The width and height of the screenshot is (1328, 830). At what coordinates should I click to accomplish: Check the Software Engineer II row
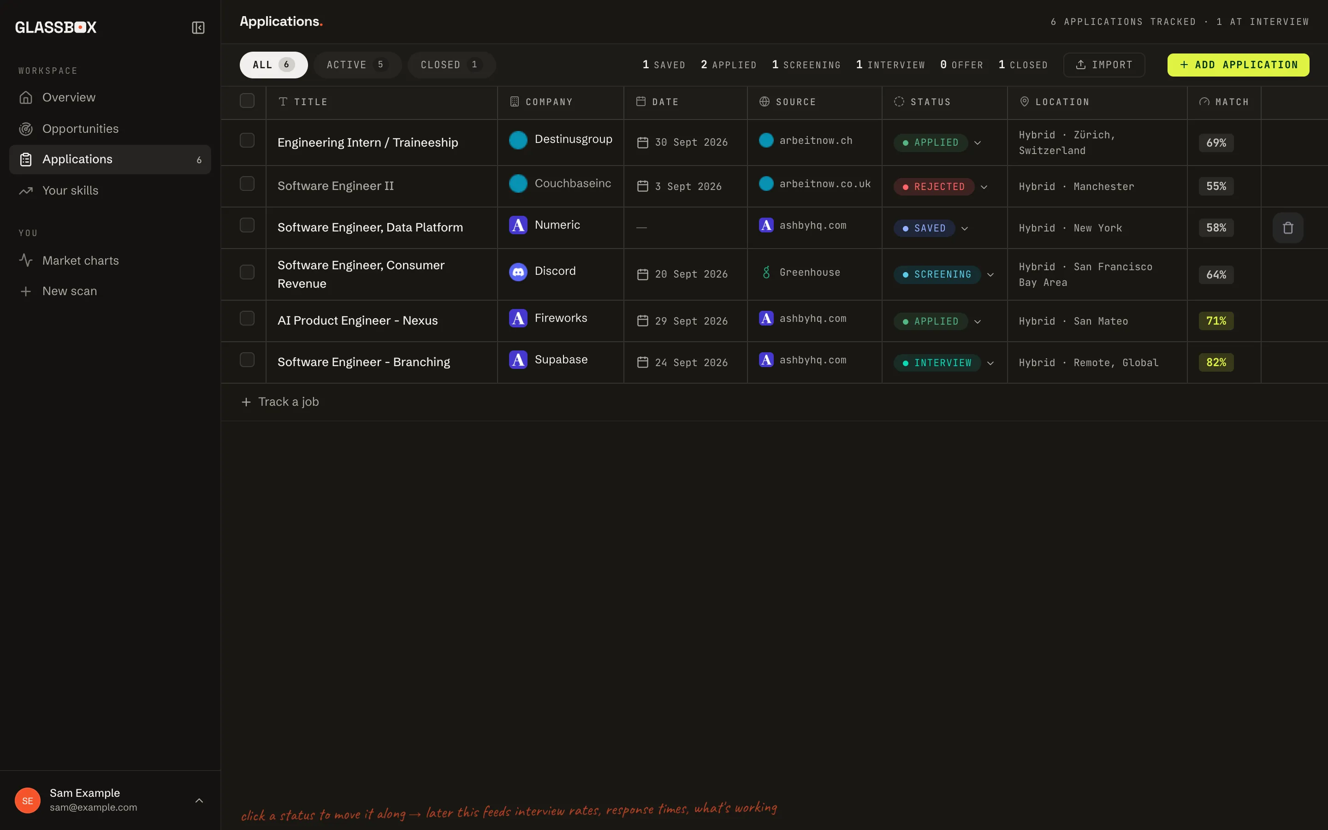click(x=247, y=184)
